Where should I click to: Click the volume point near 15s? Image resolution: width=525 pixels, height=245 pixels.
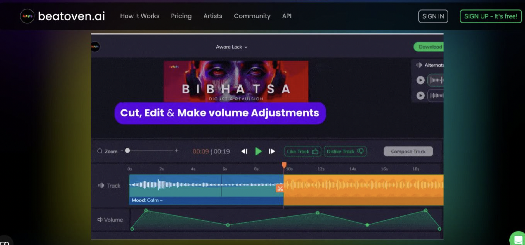(x=367, y=225)
